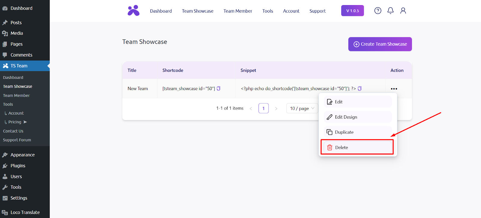Click the V 1.0.5 version button
Screen dimensions: 481x218
(352, 11)
